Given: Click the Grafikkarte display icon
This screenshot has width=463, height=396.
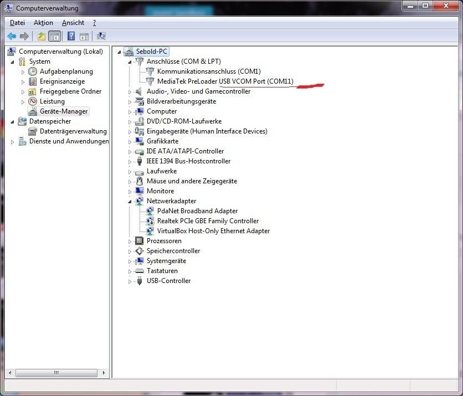Looking at the screenshot, I should [140, 141].
